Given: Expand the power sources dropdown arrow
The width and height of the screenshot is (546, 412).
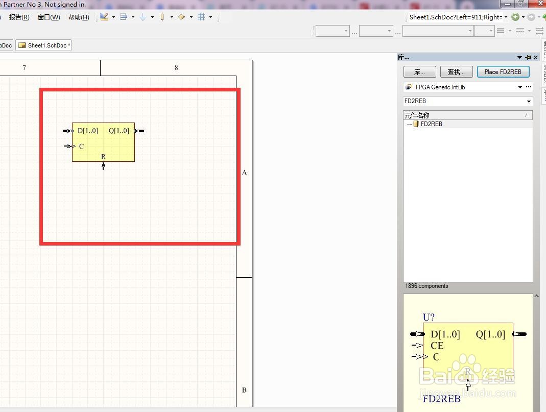Looking at the screenshot, I should click(x=153, y=17).
